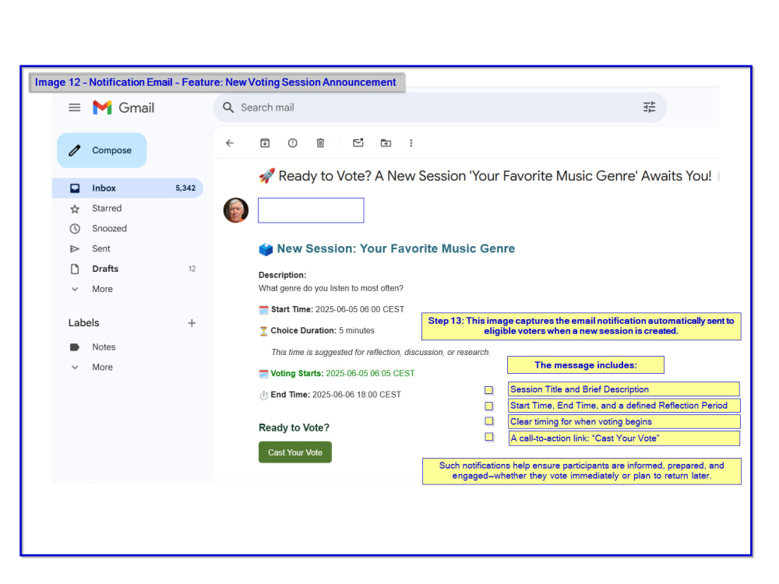
Task: Check box for call-to-action link item
Action: pos(489,437)
